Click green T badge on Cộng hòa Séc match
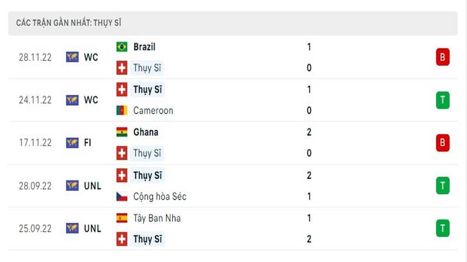The image size is (467, 262). pos(442,186)
